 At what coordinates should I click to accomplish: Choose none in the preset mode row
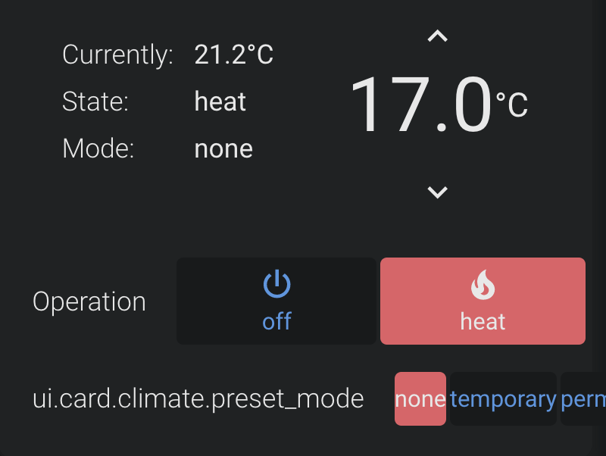420,398
